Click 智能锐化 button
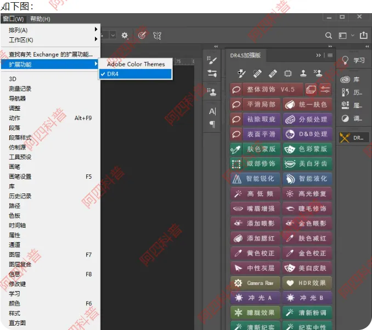Viewport: 372px width, 330px height. click(x=255, y=179)
